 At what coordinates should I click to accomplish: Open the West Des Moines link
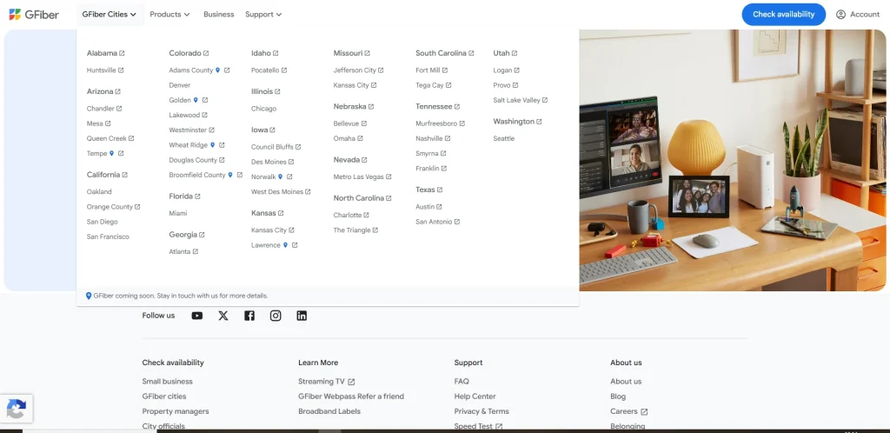pyautogui.click(x=277, y=192)
